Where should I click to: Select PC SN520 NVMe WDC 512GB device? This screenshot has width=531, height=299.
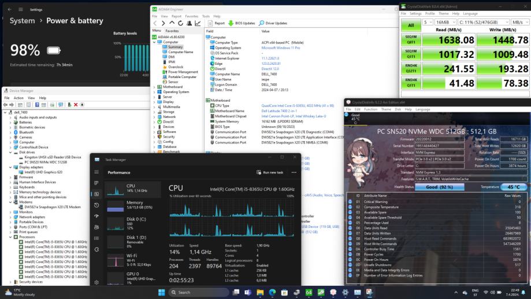click(43, 162)
